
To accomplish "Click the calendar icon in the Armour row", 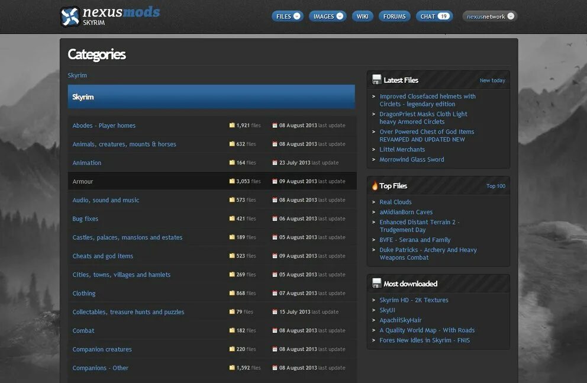I will [x=275, y=181].
